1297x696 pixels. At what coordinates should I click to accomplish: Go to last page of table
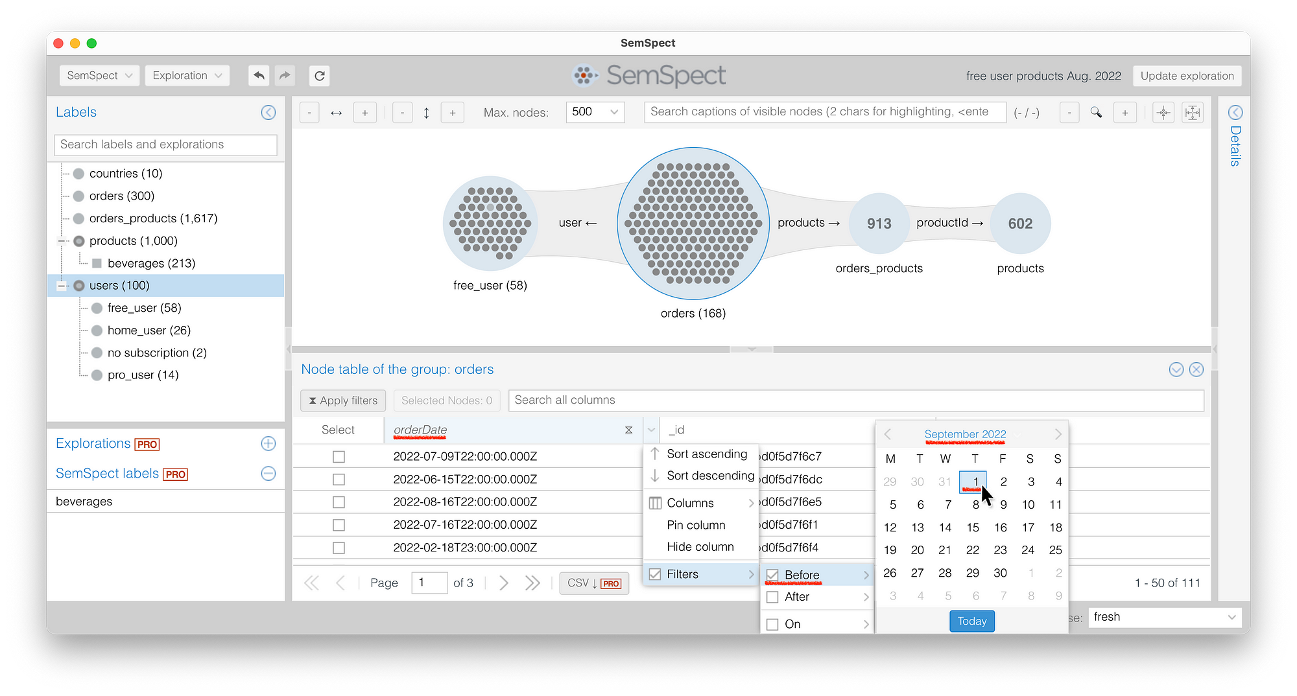(532, 583)
